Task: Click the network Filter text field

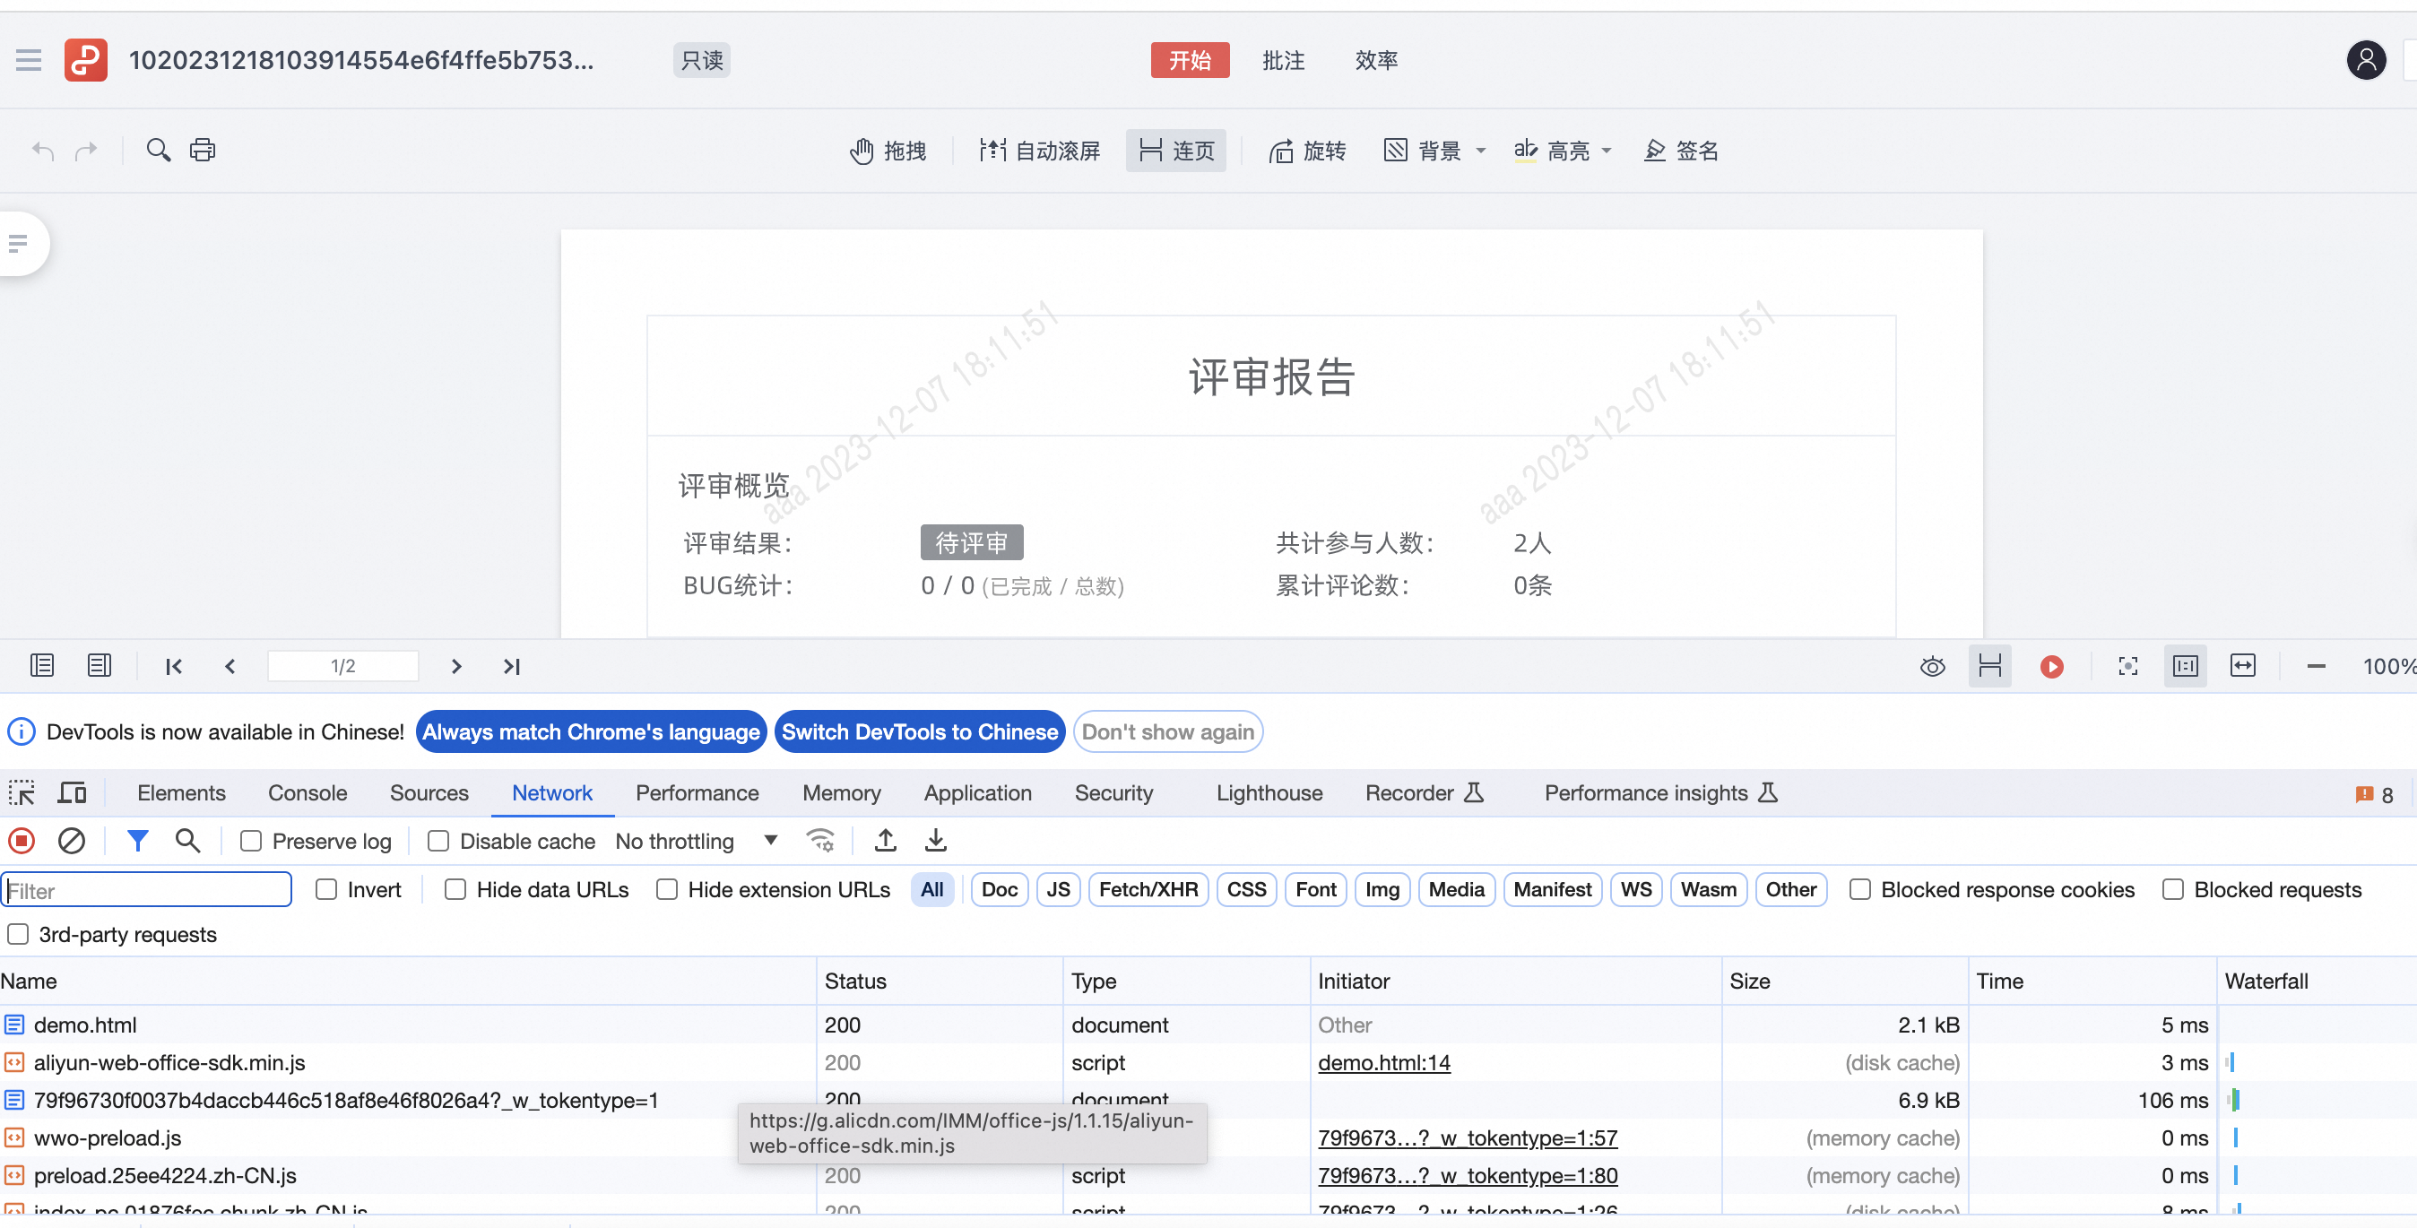Action: [x=147, y=889]
